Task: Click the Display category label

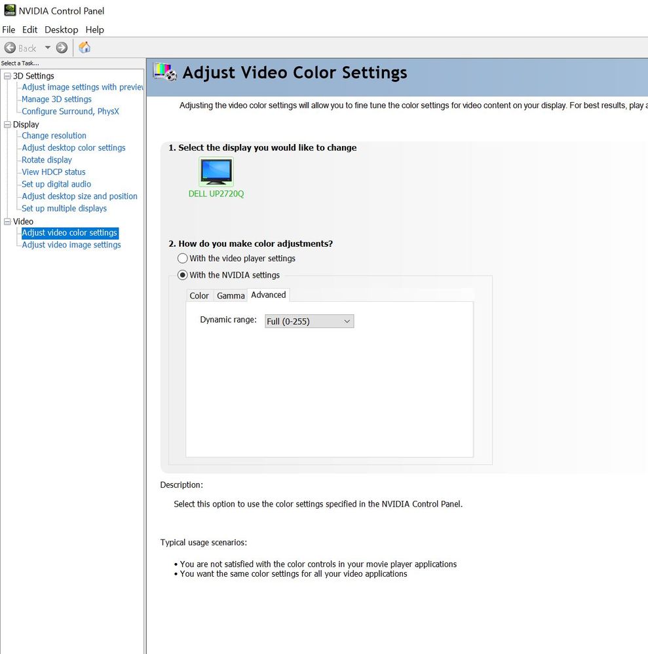Action: tap(26, 124)
